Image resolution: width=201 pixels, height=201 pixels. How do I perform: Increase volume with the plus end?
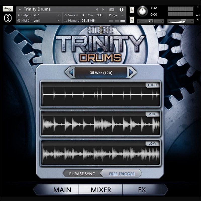click(x=192, y=21)
